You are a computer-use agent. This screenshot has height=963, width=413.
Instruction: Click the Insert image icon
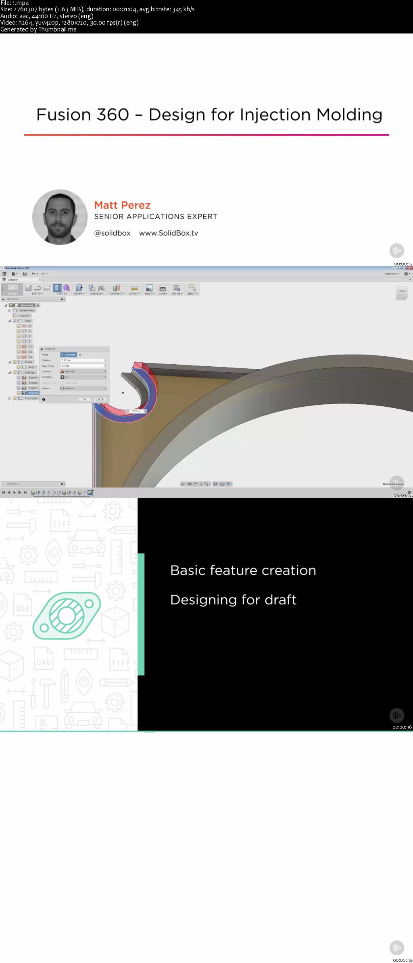tap(149, 288)
